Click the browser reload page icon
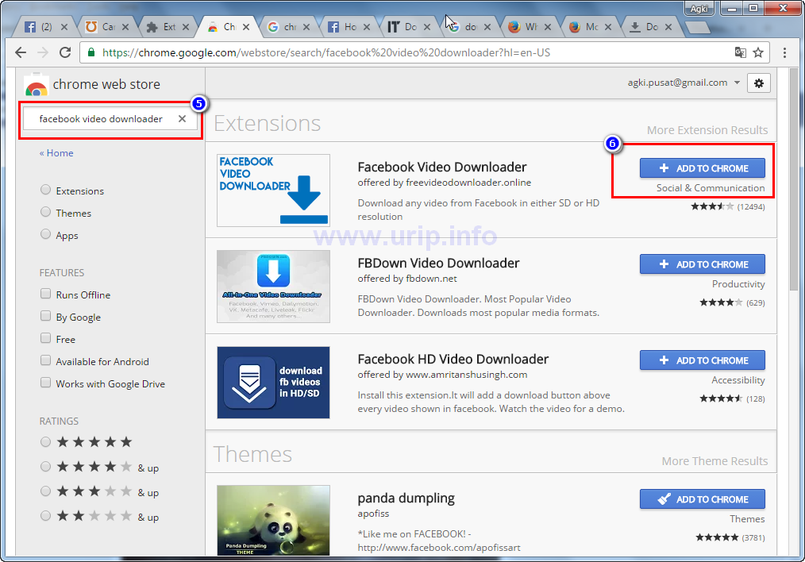 pyautogui.click(x=65, y=53)
